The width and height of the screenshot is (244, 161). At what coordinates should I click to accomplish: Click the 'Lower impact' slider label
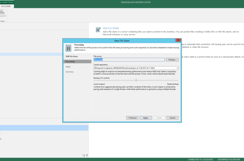click(x=99, y=84)
